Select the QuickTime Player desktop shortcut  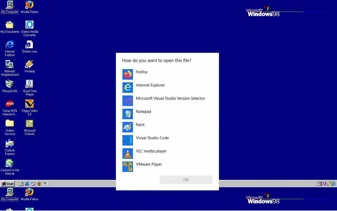[x=29, y=88]
